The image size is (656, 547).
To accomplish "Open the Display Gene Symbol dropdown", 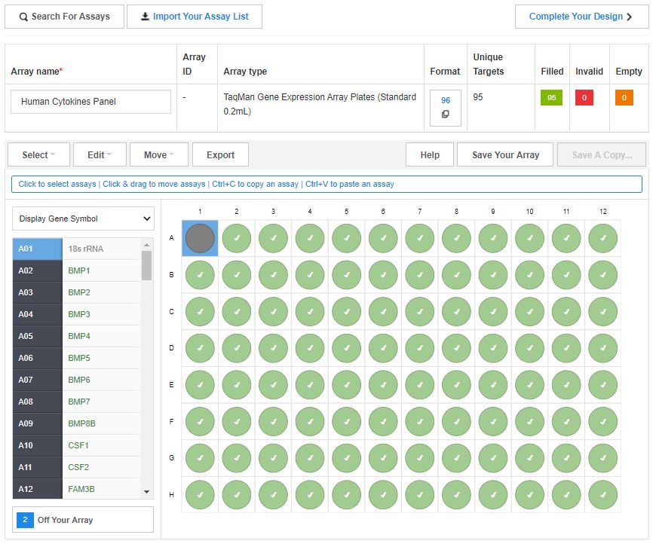I will pyautogui.click(x=83, y=218).
